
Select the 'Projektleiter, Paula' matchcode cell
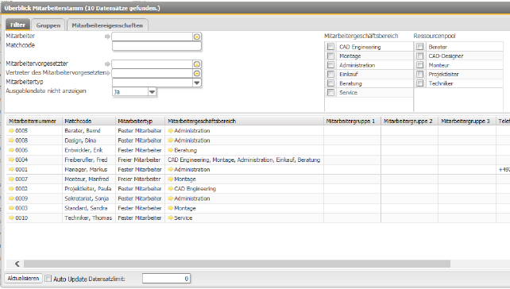pos(89,189)
